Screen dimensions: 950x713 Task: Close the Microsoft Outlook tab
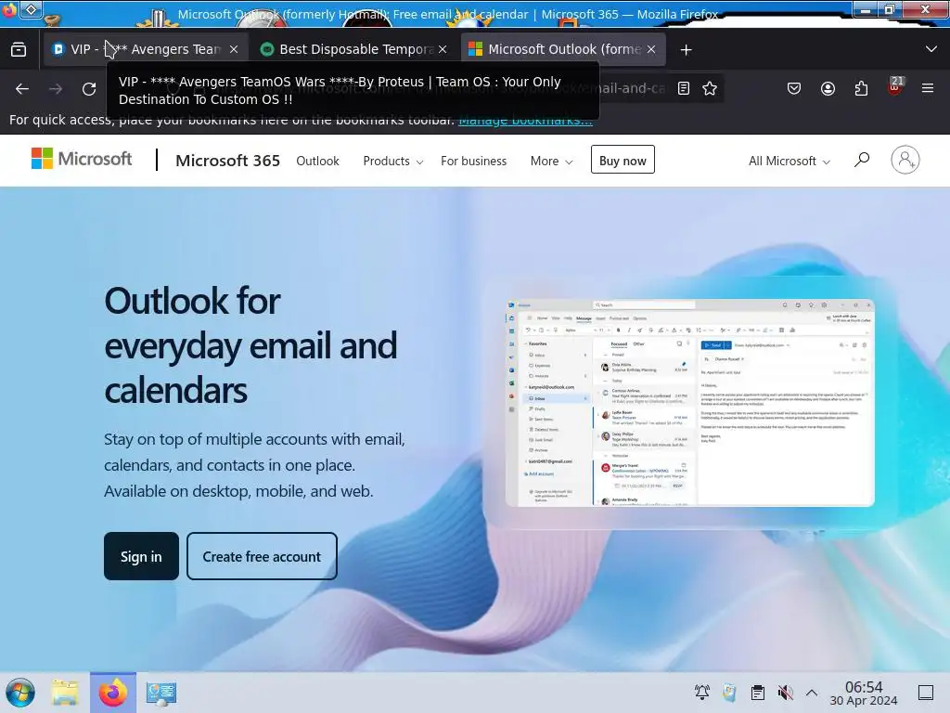651,50
